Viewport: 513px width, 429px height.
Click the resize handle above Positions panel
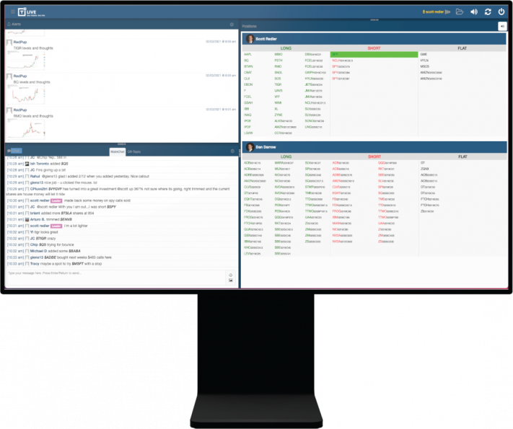(374, 20)
